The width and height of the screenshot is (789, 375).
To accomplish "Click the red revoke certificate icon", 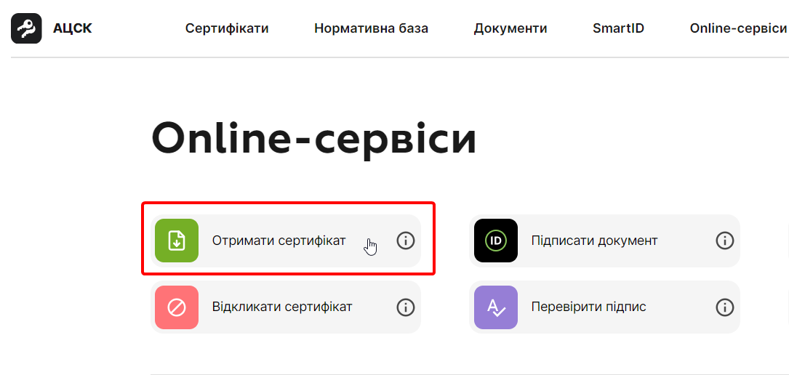I will [x=177, y=307].
